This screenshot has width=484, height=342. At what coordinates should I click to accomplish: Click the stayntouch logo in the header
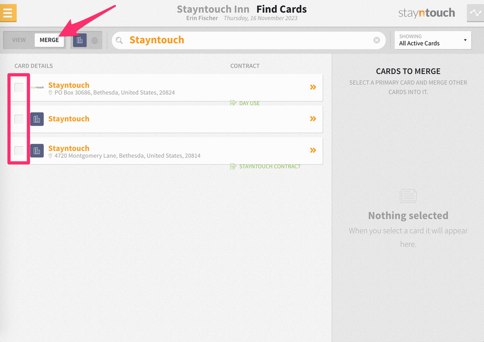click(x=427, y=13)
